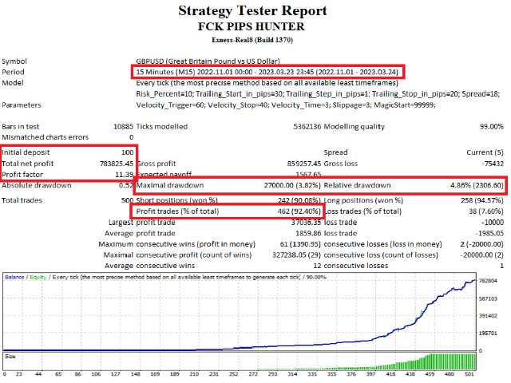
Task: Click the Equity label in chart legend
Action: click(37, 276)
